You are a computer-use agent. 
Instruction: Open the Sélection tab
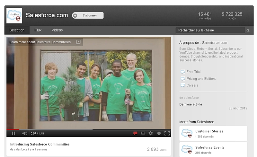[17, 30]
